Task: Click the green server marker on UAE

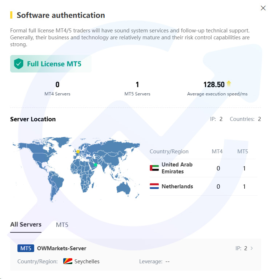Action: click(95, 165)
